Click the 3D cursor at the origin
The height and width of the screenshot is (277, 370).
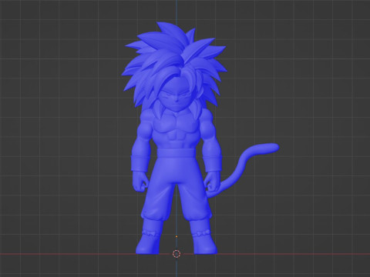pyautogui.click(x=177, y=254)
